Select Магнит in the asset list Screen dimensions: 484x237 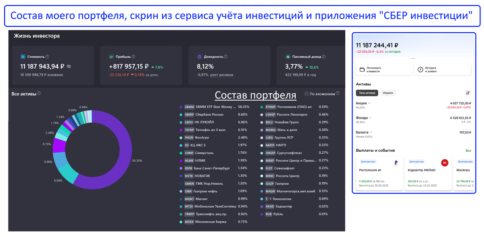pos(202,199)
